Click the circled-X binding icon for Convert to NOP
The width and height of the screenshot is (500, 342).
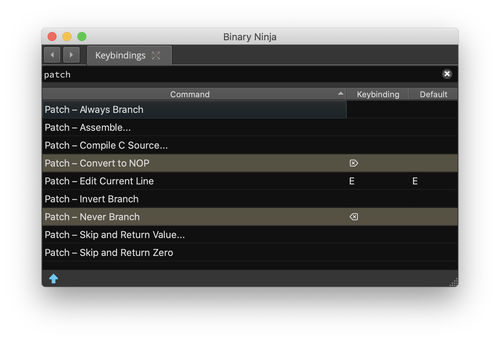[353, 163]
